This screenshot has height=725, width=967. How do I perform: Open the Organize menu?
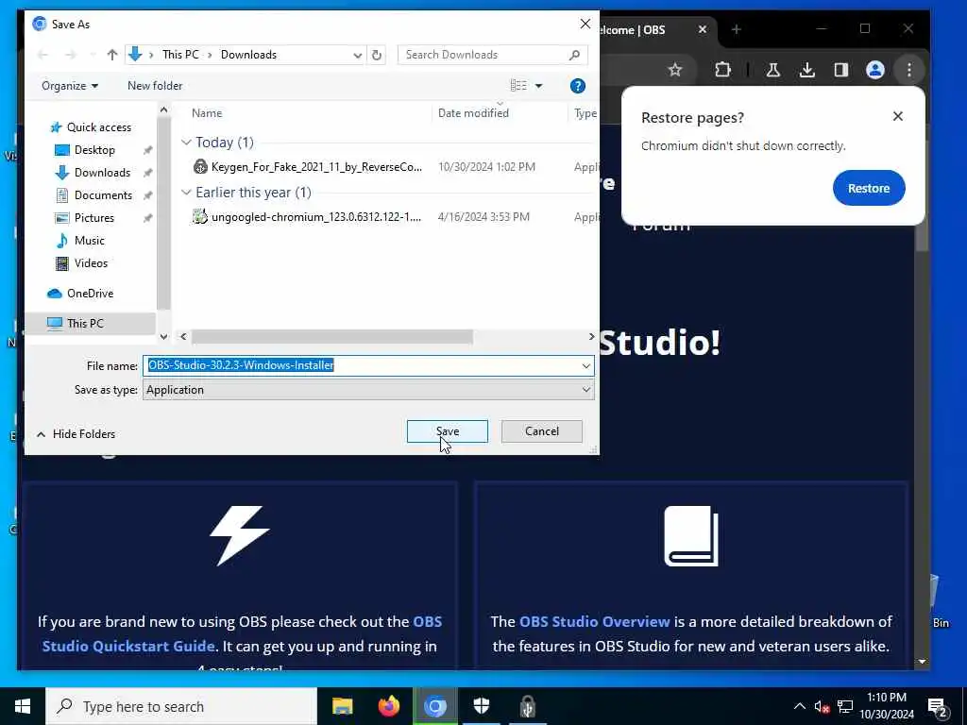coord(70,86)
